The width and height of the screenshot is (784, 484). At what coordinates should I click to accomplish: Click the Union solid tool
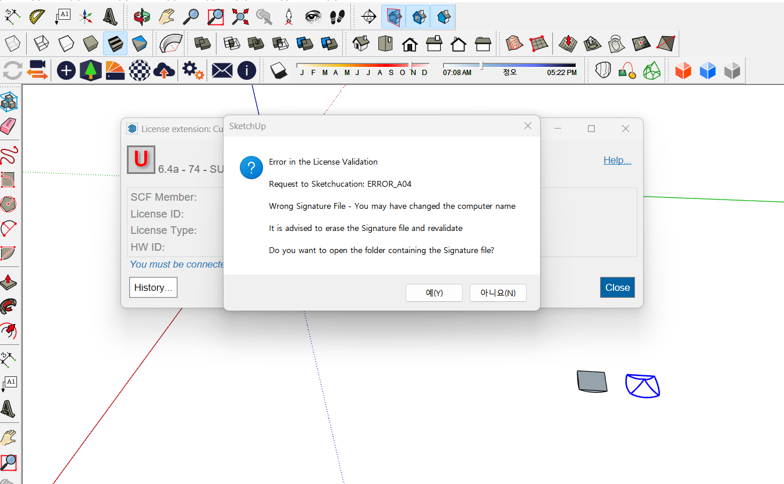256,43
